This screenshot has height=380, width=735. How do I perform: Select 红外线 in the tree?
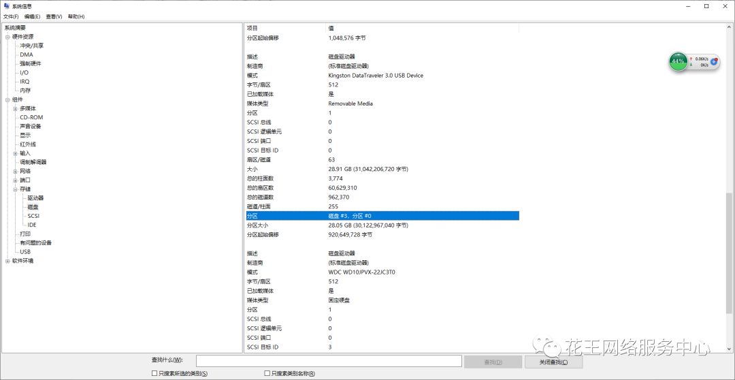28,144
